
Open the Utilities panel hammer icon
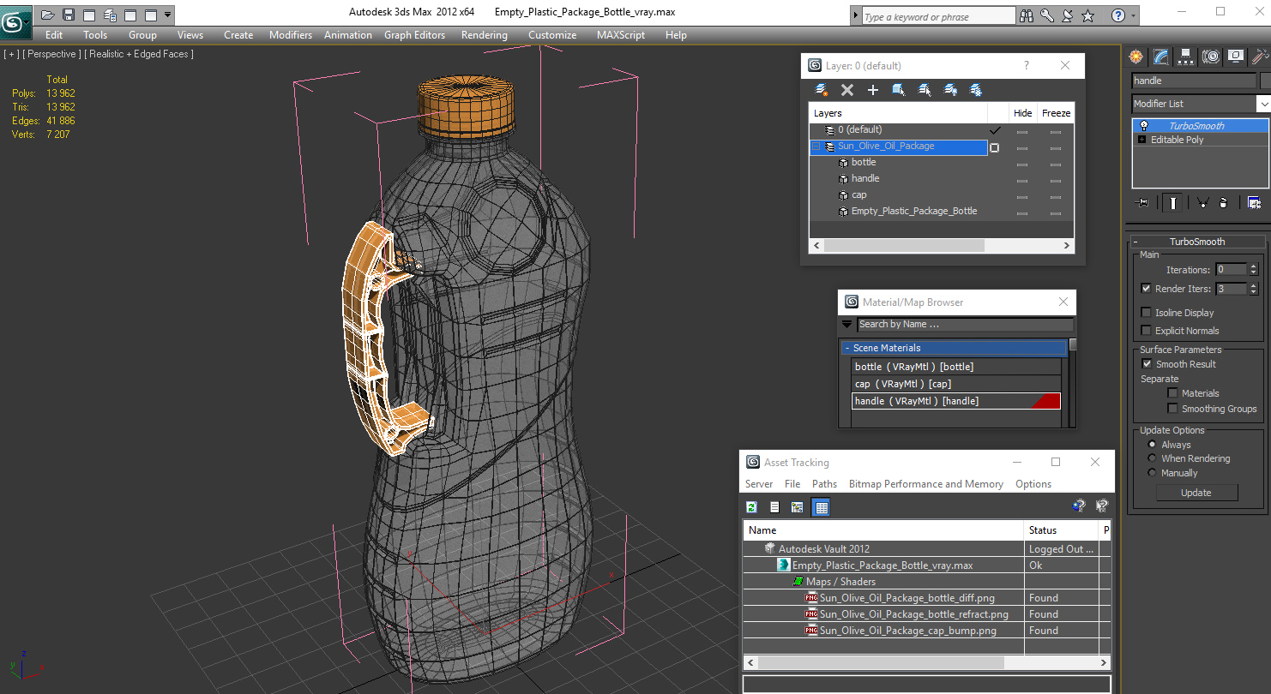1259,57
